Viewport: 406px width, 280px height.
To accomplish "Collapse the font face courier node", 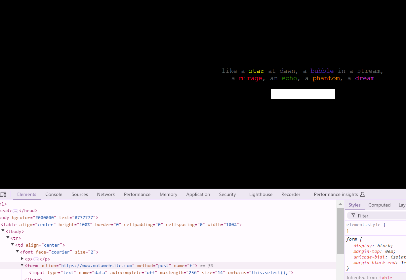I will coord(18,252).
